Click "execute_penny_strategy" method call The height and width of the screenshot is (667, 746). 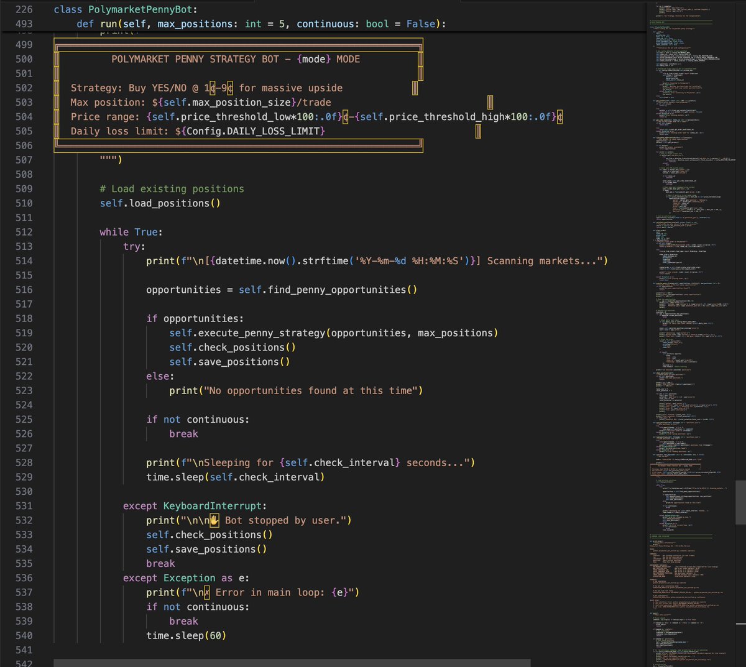[262, 333]
